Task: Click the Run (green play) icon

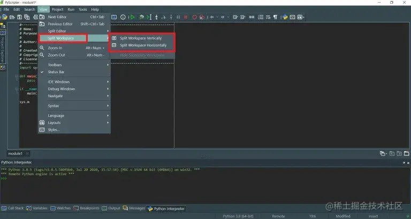Action: [x=132, y=17]
